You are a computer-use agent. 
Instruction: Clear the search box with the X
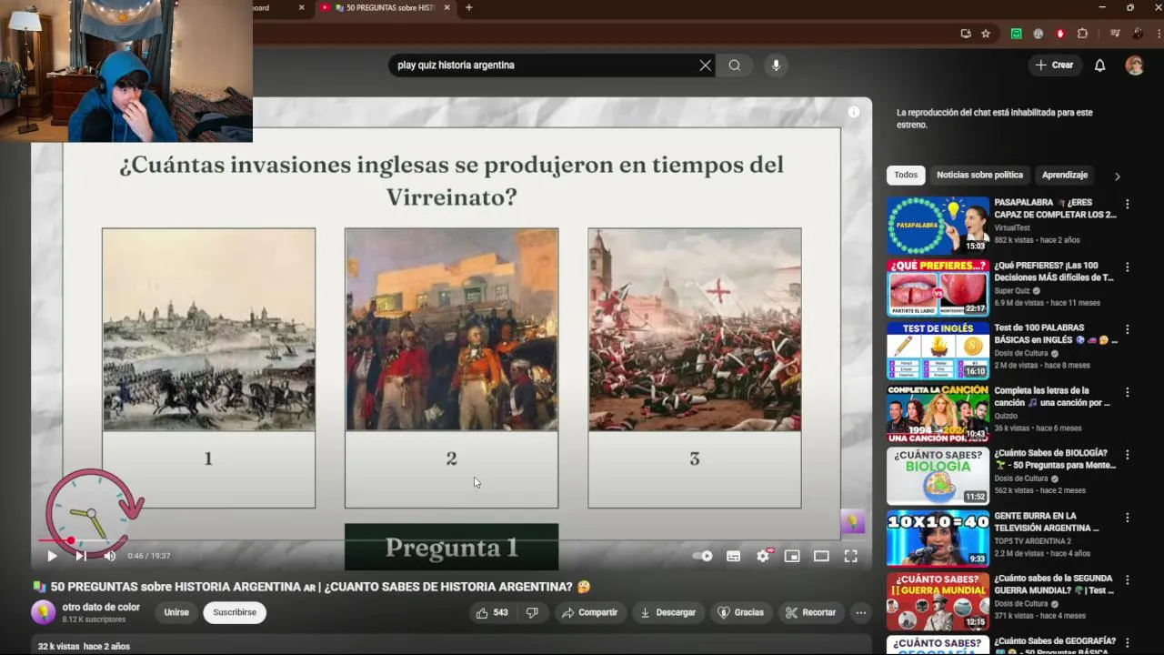pos(705,65)
